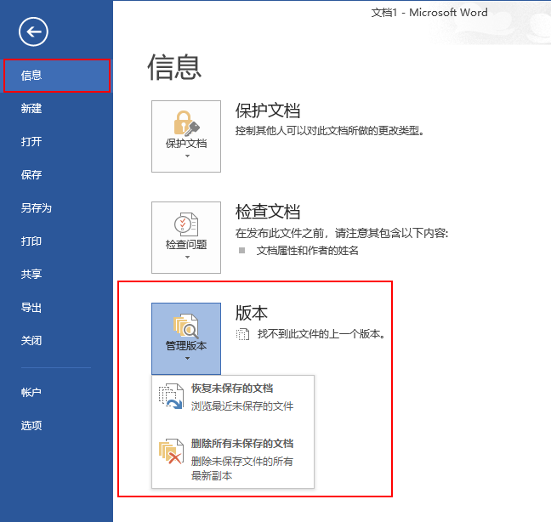Open the 导出 page
Image resolution: width=551 pixels, height=522 pixels.
point(31,308)
